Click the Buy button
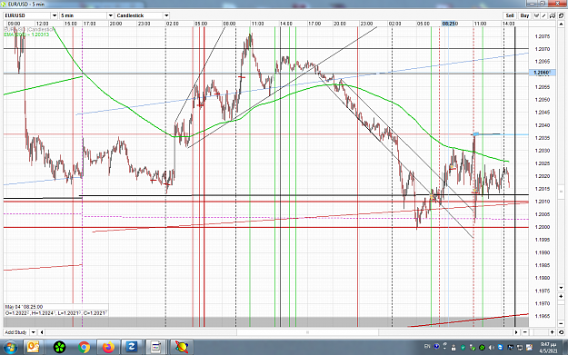This screenshot has width=568, height=355. pos(524,15)
